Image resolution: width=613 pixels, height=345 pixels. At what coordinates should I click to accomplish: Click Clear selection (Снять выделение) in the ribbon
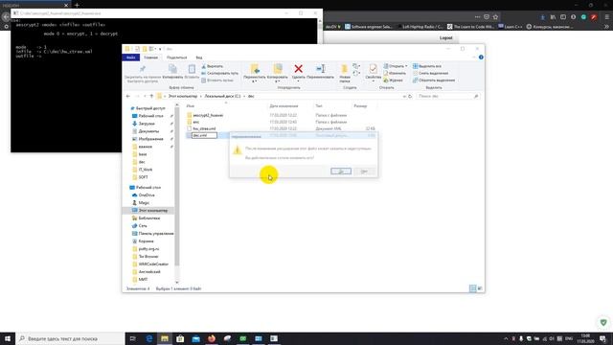point(430,73)
